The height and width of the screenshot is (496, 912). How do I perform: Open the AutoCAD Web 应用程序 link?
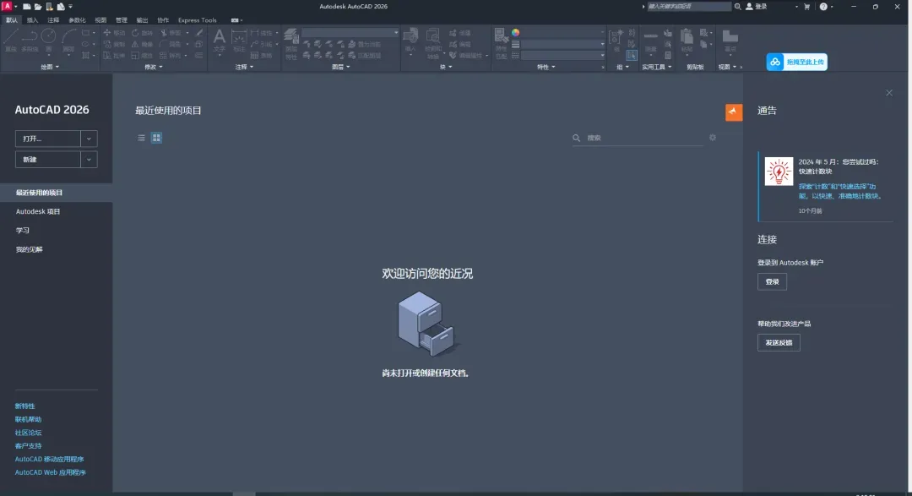pos(50,472)
